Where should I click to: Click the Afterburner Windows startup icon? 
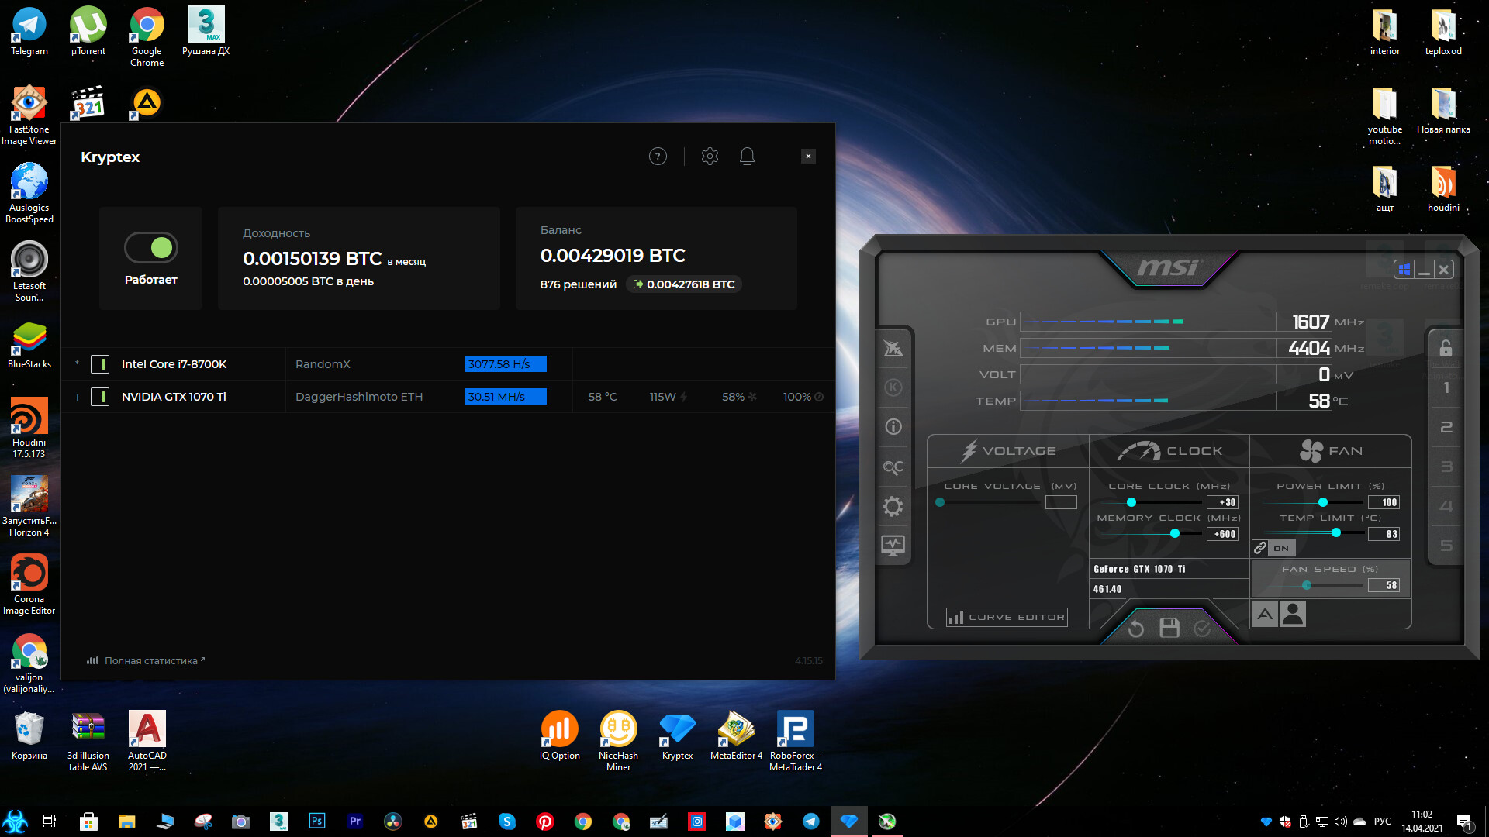click(x=1404, y=270)
